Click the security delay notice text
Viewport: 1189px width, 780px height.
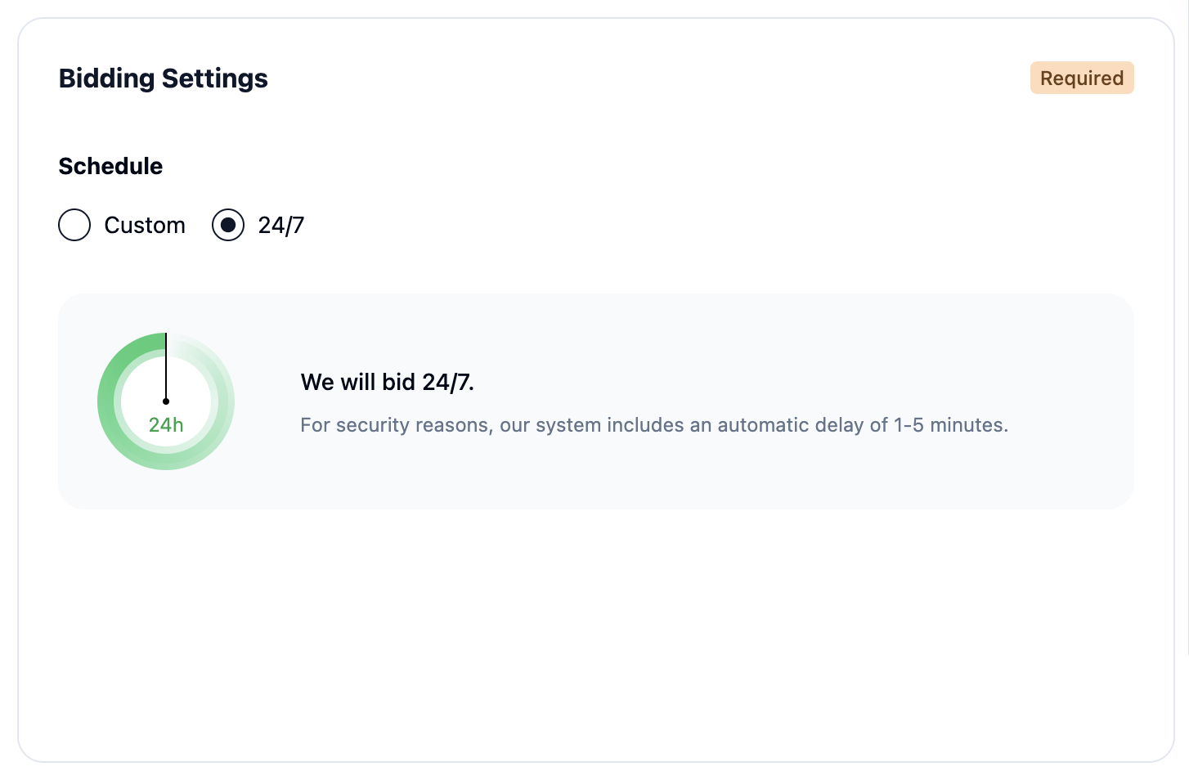click(654, 424)
